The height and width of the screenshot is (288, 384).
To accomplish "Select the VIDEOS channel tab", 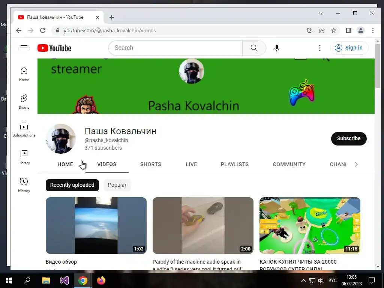I will [x=107, y=164].
